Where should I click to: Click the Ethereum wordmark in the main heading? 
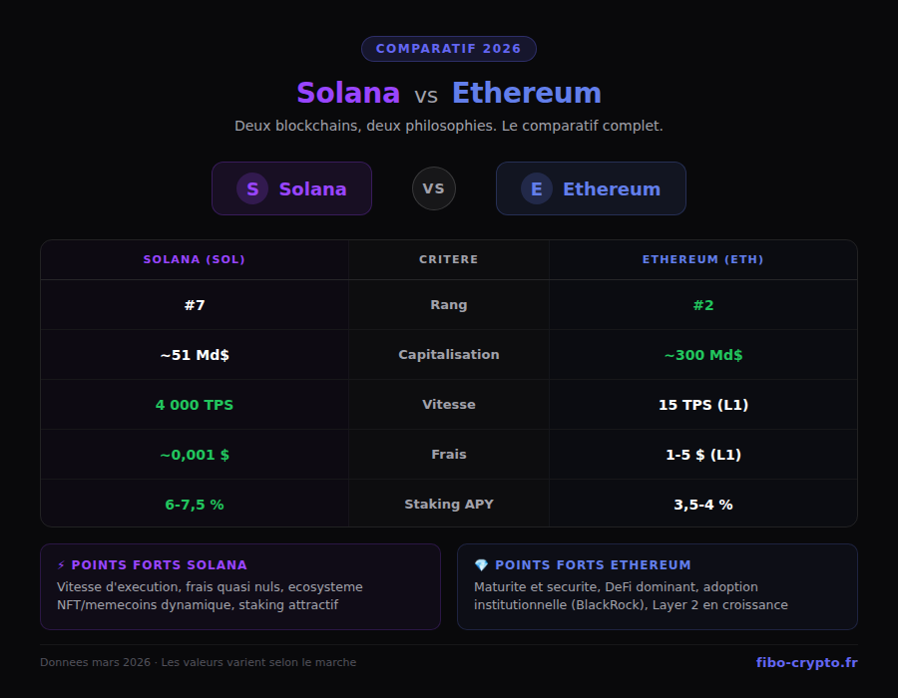pyautogui.click(x=526, y=93)
